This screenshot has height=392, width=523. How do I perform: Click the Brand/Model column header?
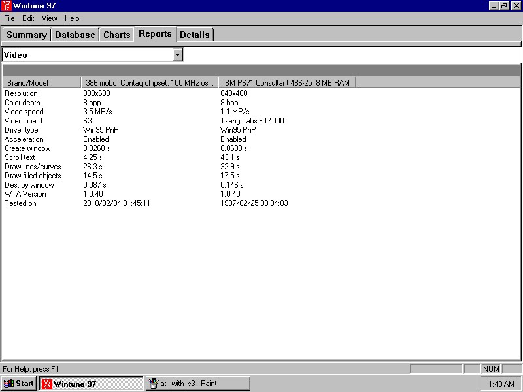[x=42, y=83]
